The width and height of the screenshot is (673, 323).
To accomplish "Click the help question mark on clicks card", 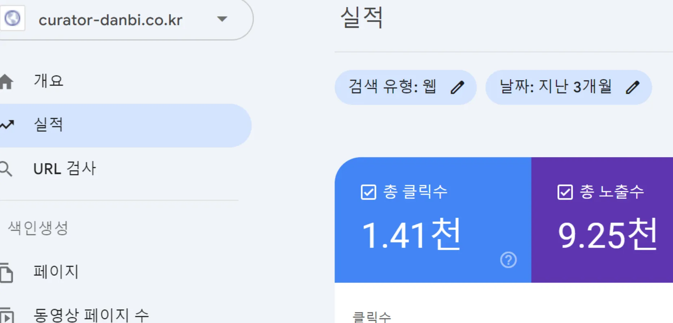I will [508, 259].
